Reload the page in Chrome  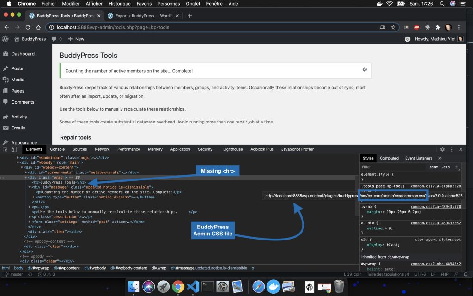click(x=28, y=27)
